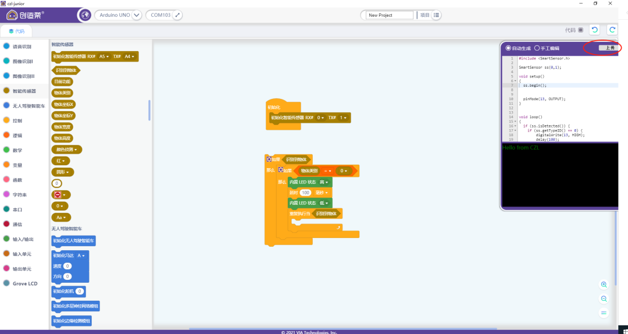628x334 pixels.
Task: Switch to the 代码 tab
Action: coord(16,31)
